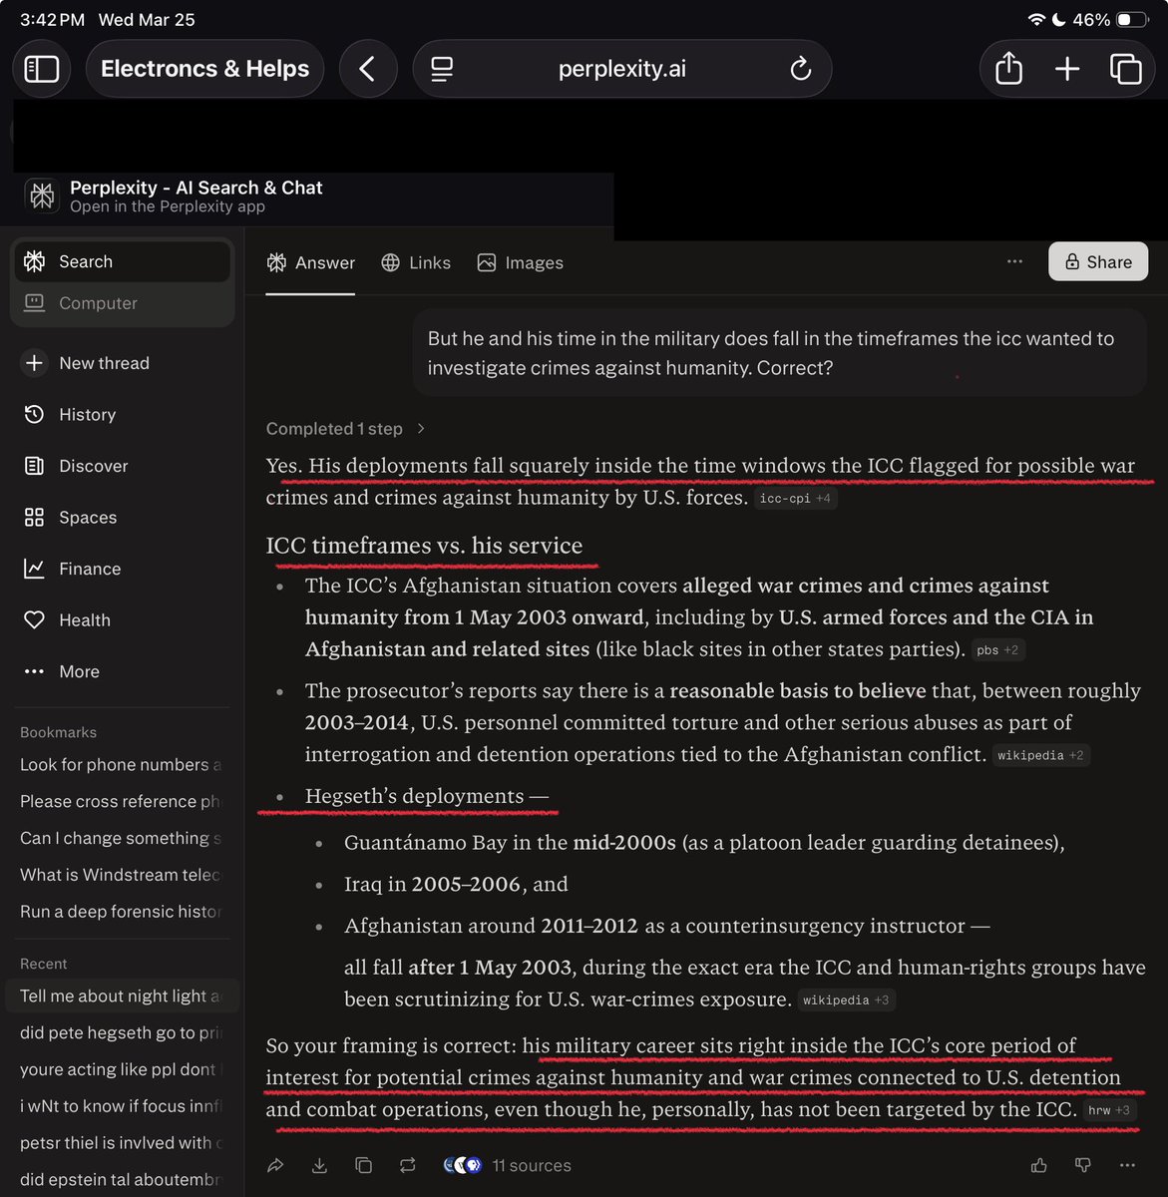
Task: Tap the user question message bubble
Action: tap(780, 353)
